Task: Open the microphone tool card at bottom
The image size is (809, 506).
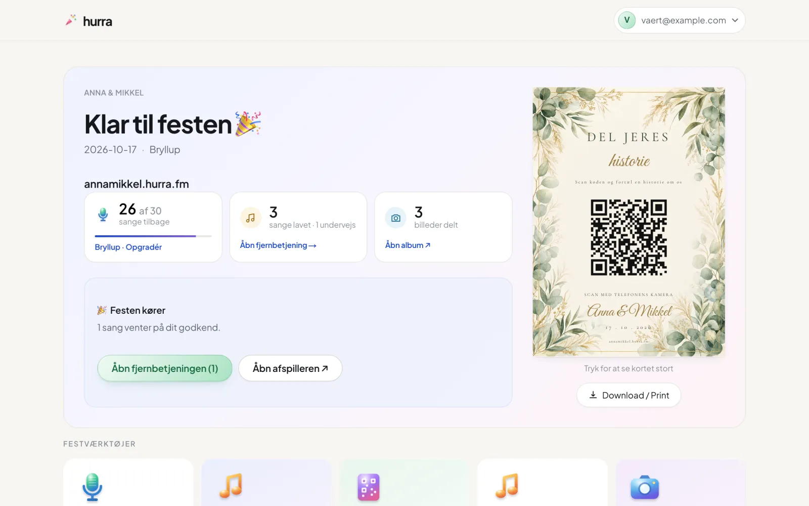Action: [128, 482]
